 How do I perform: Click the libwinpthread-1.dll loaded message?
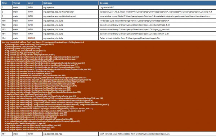click(157, 25)
